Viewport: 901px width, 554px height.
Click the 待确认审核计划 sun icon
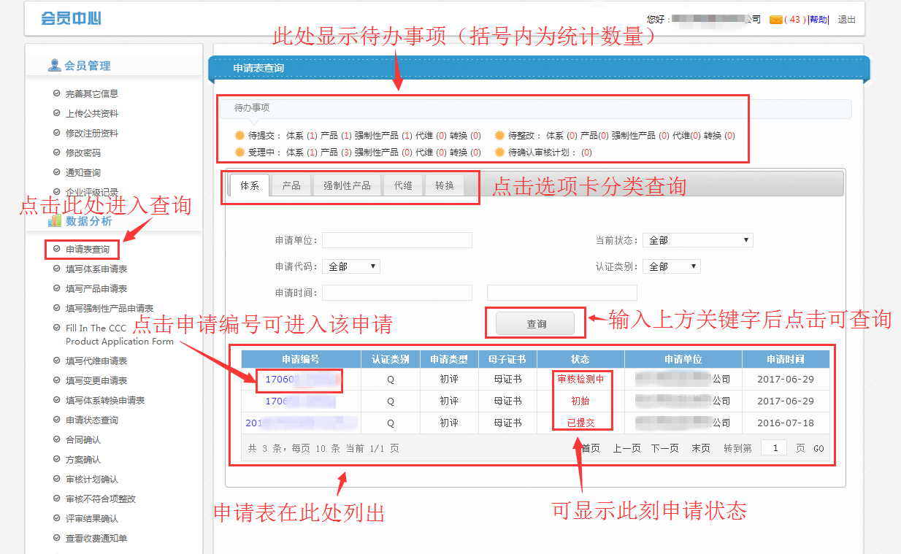point(499,153)
